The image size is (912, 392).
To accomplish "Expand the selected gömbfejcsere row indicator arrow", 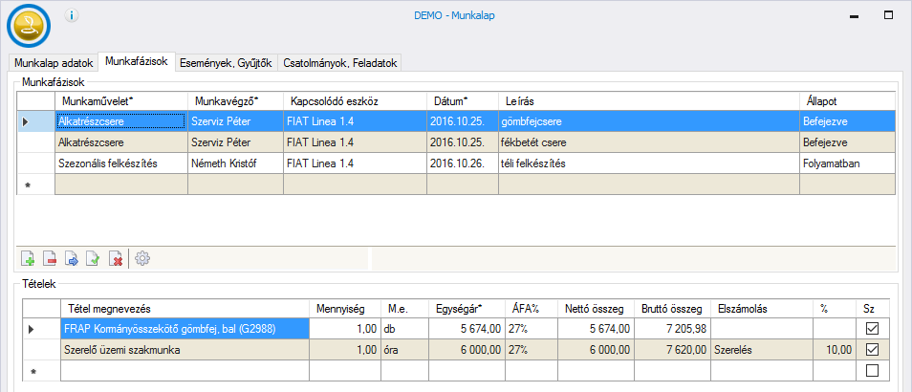I will [26, 121].
